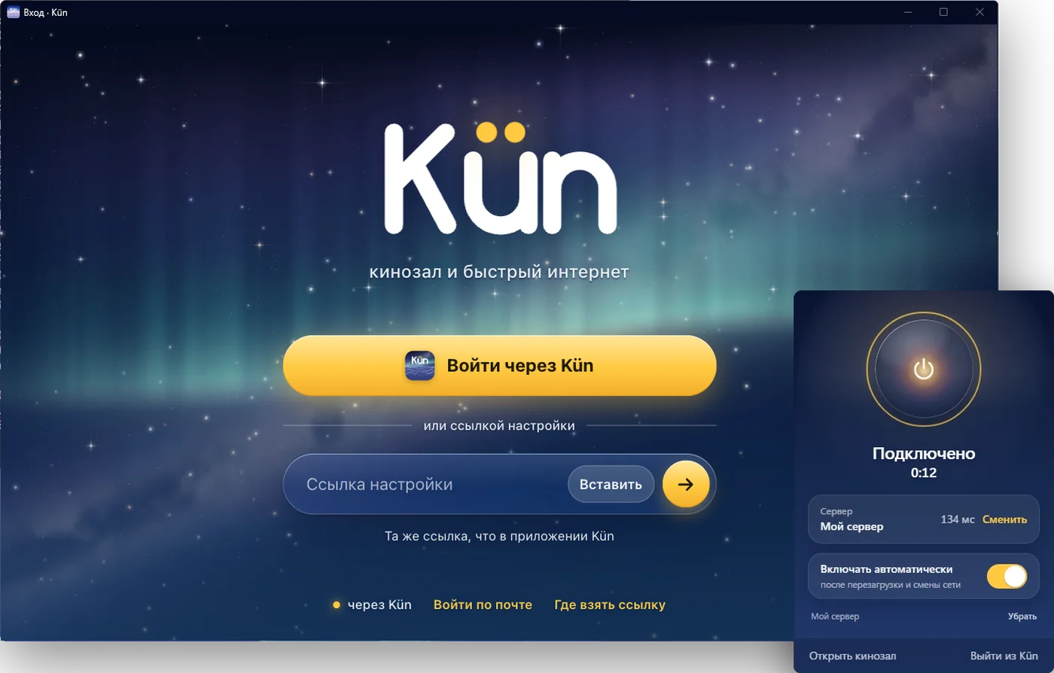Maximize the Kün login window
The width and height of the screenshot is (1054, 673).
(943, 12)
